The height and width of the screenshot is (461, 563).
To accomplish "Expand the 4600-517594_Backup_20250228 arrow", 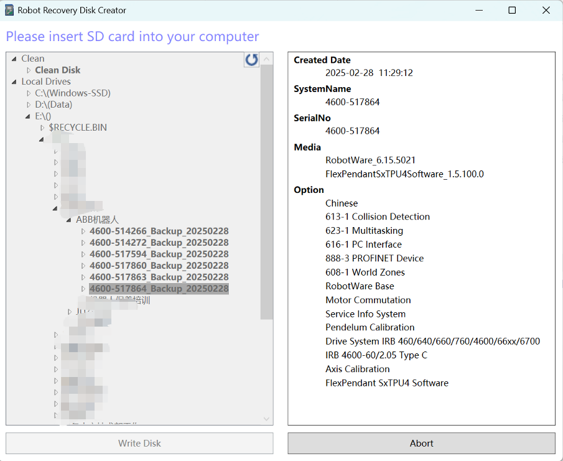I will (83, 254).
